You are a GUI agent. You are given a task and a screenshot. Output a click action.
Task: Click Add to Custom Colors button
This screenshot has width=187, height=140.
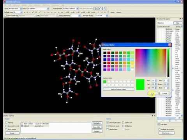click(x=118, y=89)
